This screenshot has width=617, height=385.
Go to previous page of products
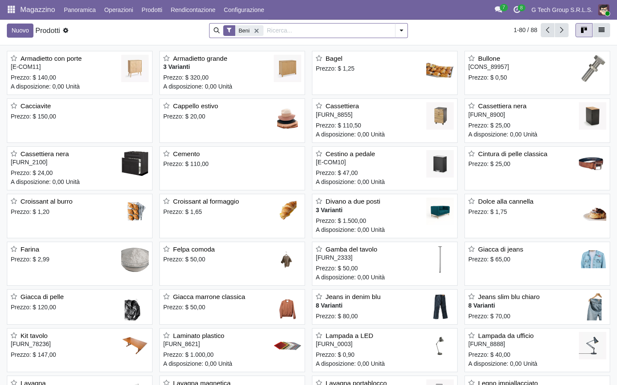(x=548, y=30)
